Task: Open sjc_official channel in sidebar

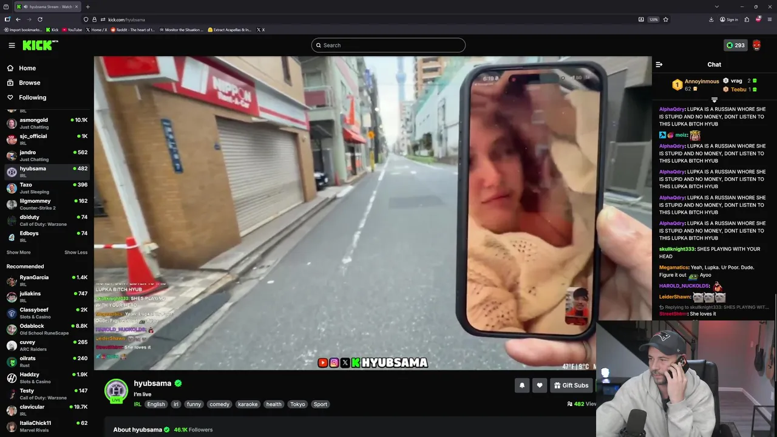Action: point(47,140)
